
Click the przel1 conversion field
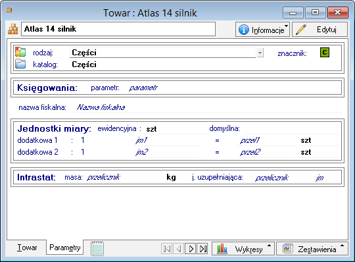[266, 140]
